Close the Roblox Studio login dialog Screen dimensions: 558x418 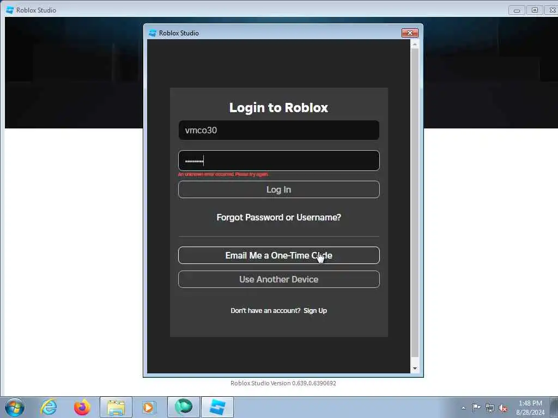point(410,33)
